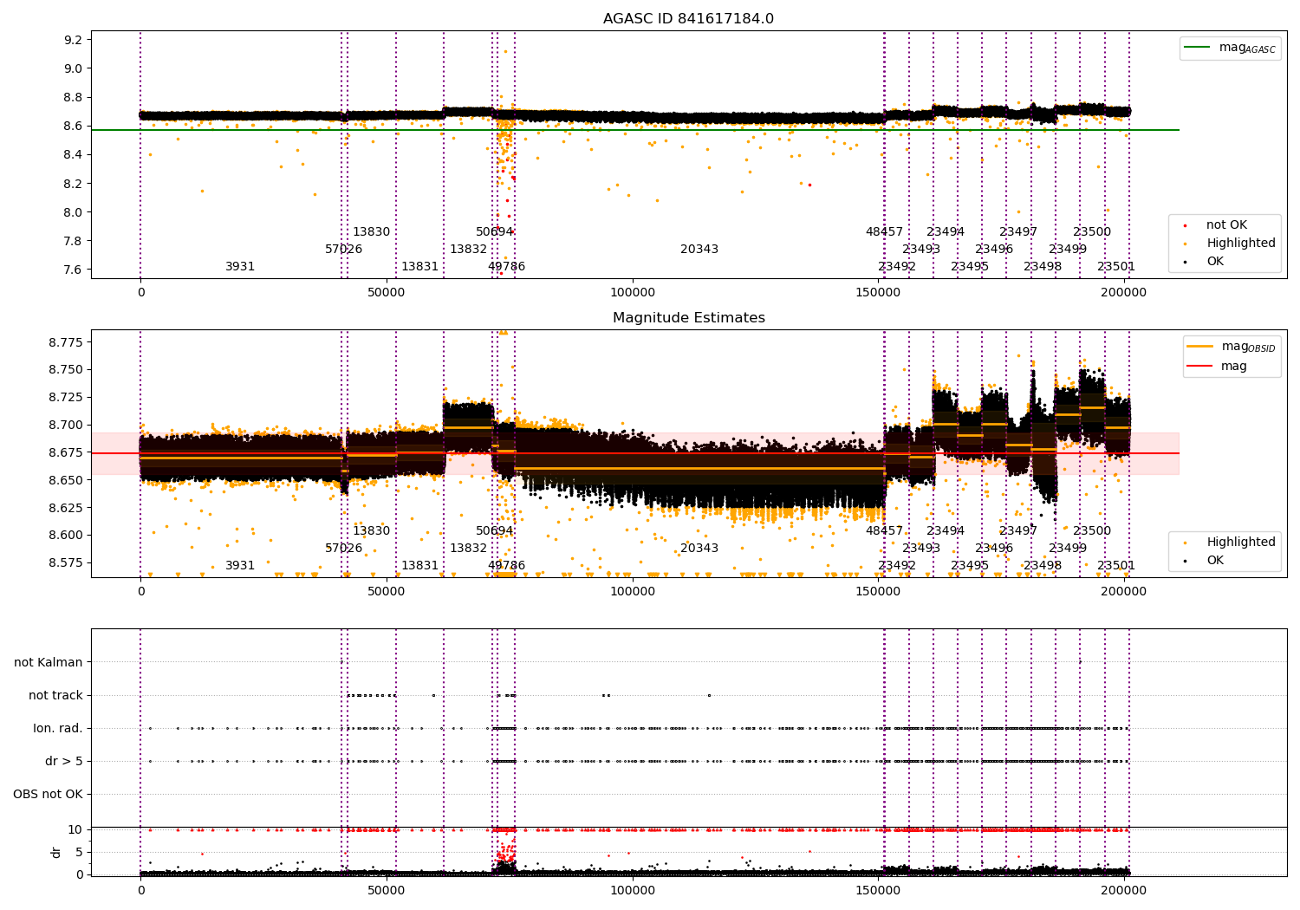Click the 'not OK' legend entry
This screenshot has height=910, width=1300.
click(x=1226, y=225)
